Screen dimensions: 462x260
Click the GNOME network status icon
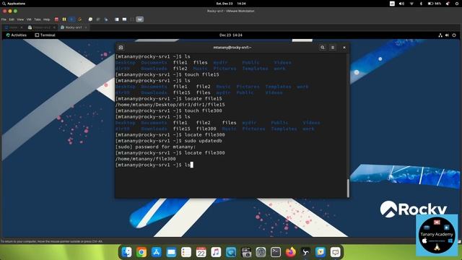coord(440,35)
